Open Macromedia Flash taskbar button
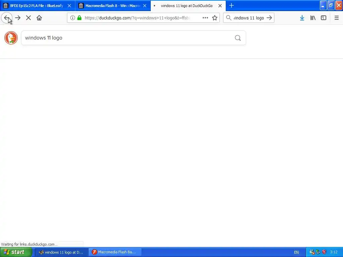This screenshot has height=257, width=343. tap(115, 252)
